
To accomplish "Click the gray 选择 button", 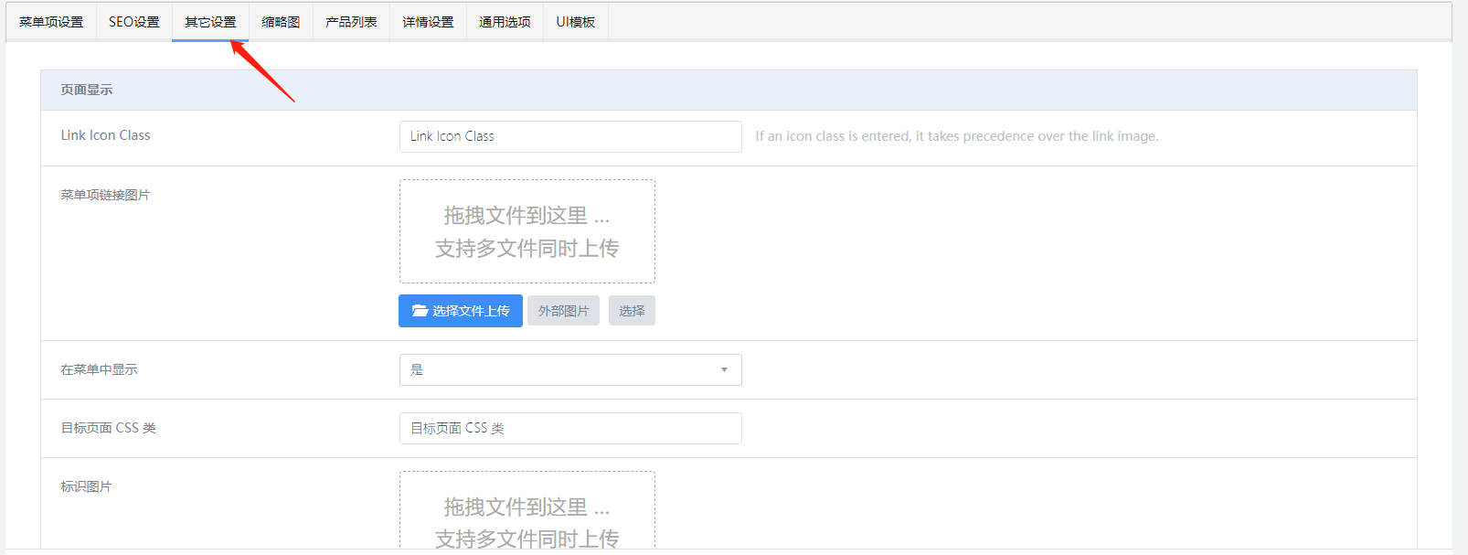I will [x=632, y=311].
